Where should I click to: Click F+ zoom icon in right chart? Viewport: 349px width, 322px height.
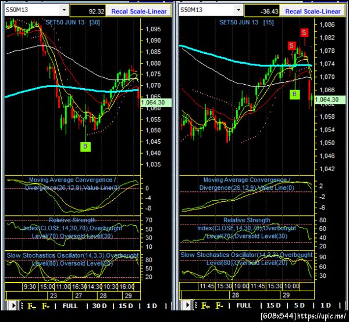[206, 306]
